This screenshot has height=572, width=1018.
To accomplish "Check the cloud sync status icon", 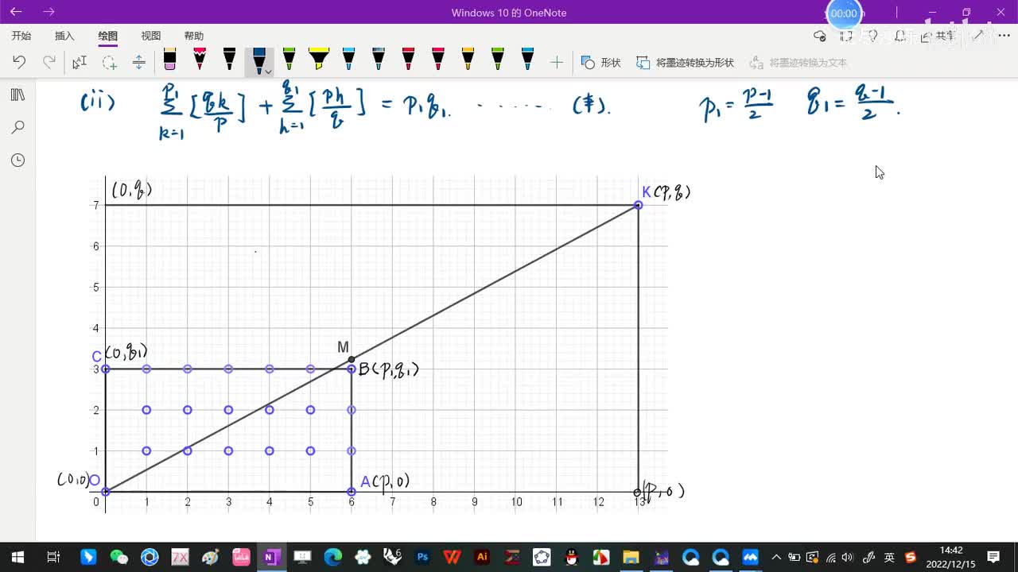I will 820,36.
